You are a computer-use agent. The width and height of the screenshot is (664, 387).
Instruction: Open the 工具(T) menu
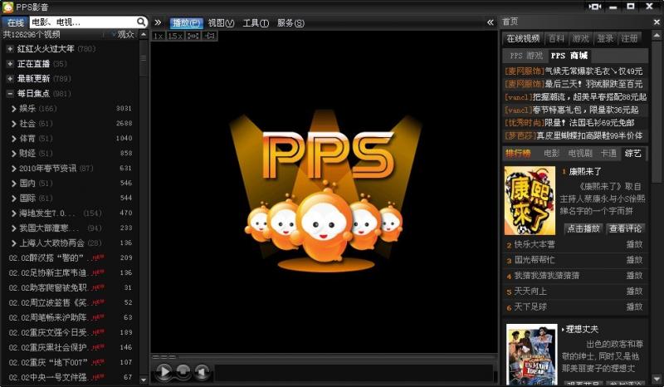pos(256,23)
